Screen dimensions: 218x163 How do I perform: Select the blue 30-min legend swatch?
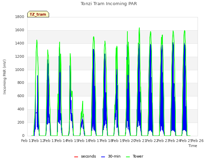103,157
